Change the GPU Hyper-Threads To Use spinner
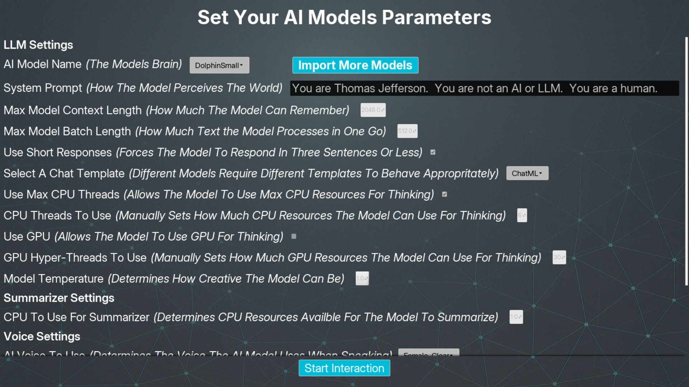 [559, 257]
